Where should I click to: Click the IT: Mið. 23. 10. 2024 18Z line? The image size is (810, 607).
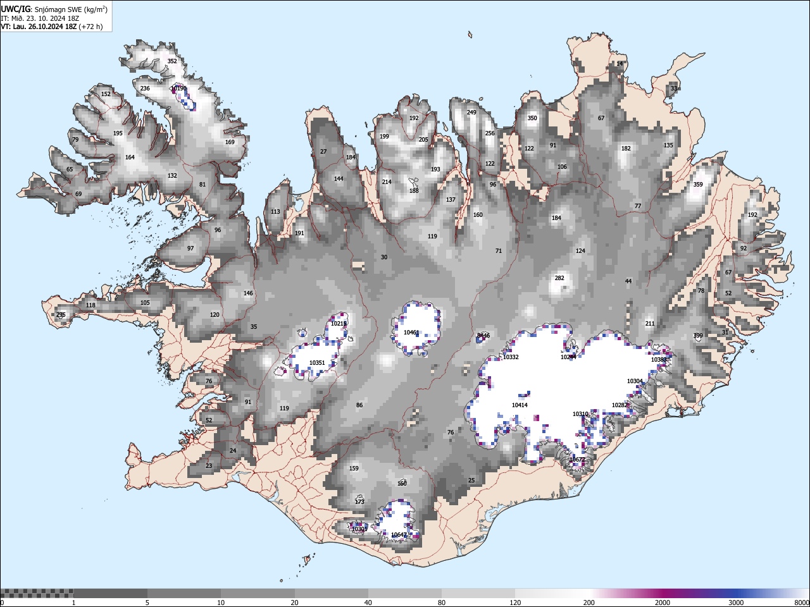click(x=40, y=18)
